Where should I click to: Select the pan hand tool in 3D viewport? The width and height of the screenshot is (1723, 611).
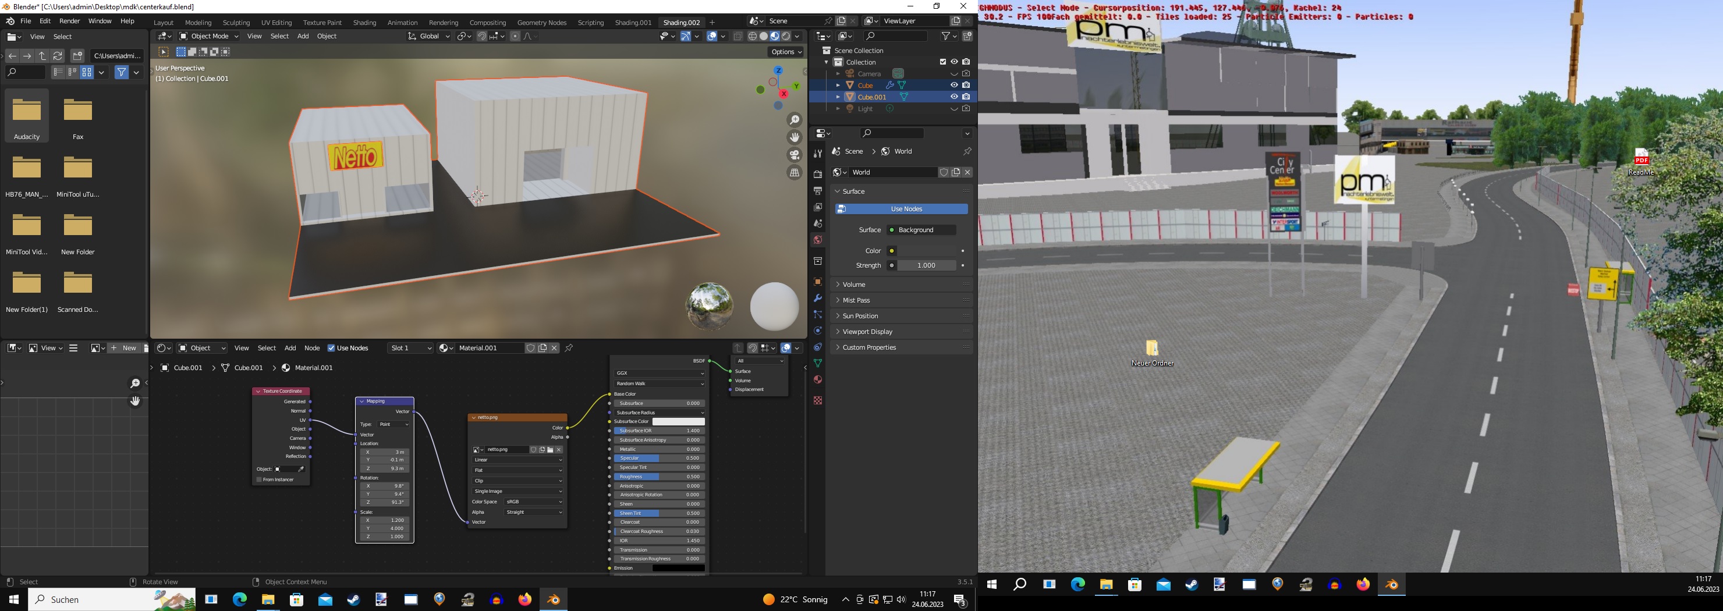pos(794,137)
